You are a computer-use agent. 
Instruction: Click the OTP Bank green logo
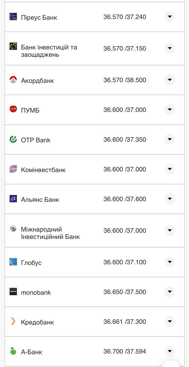click(13, 139)
